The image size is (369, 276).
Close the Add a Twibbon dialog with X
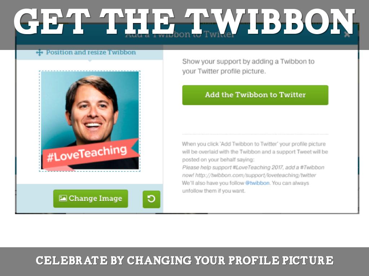pyautogui.click(x=347, y=34)
